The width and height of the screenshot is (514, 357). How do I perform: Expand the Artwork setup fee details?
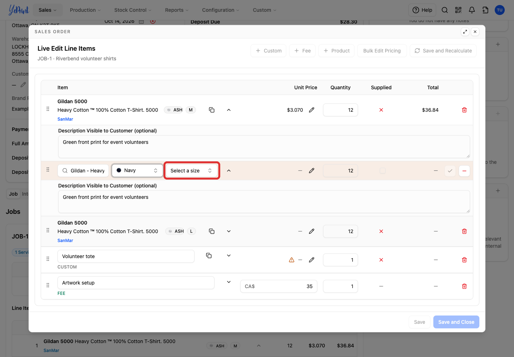pos(229,282)
